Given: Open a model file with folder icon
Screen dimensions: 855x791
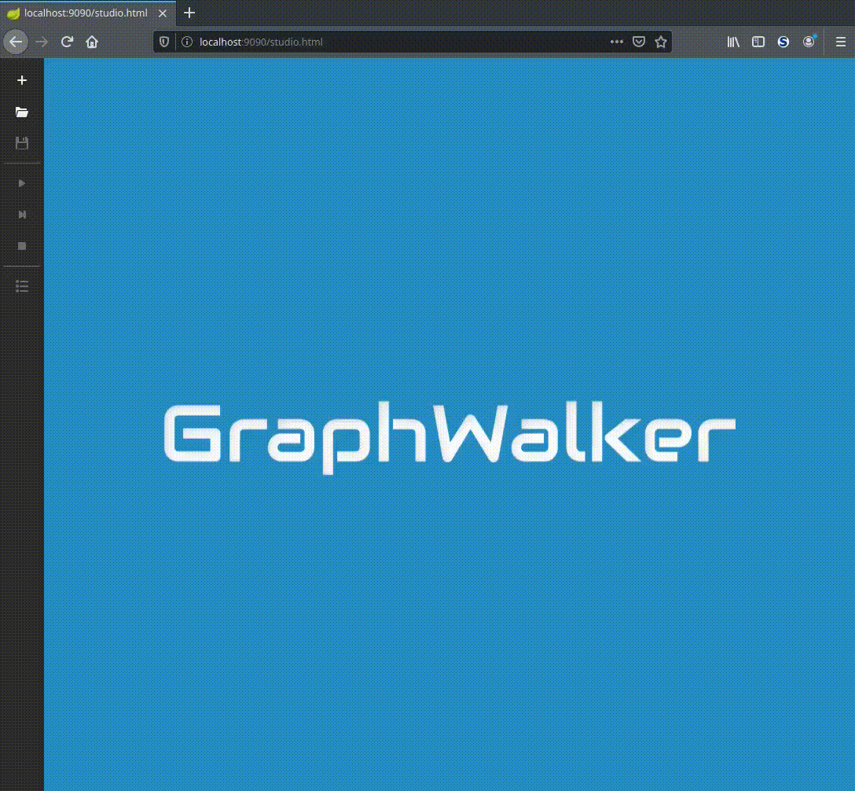Looking at the screenshot, I should (22, 112).
